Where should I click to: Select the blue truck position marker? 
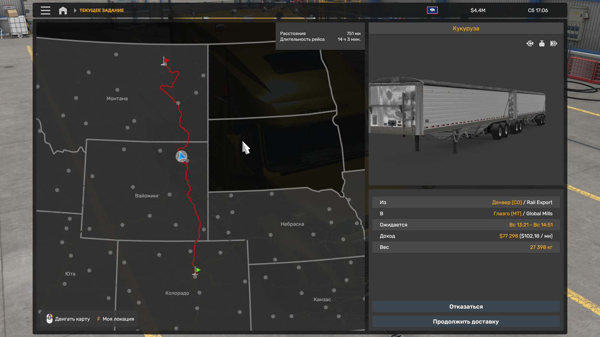(181, 156)
